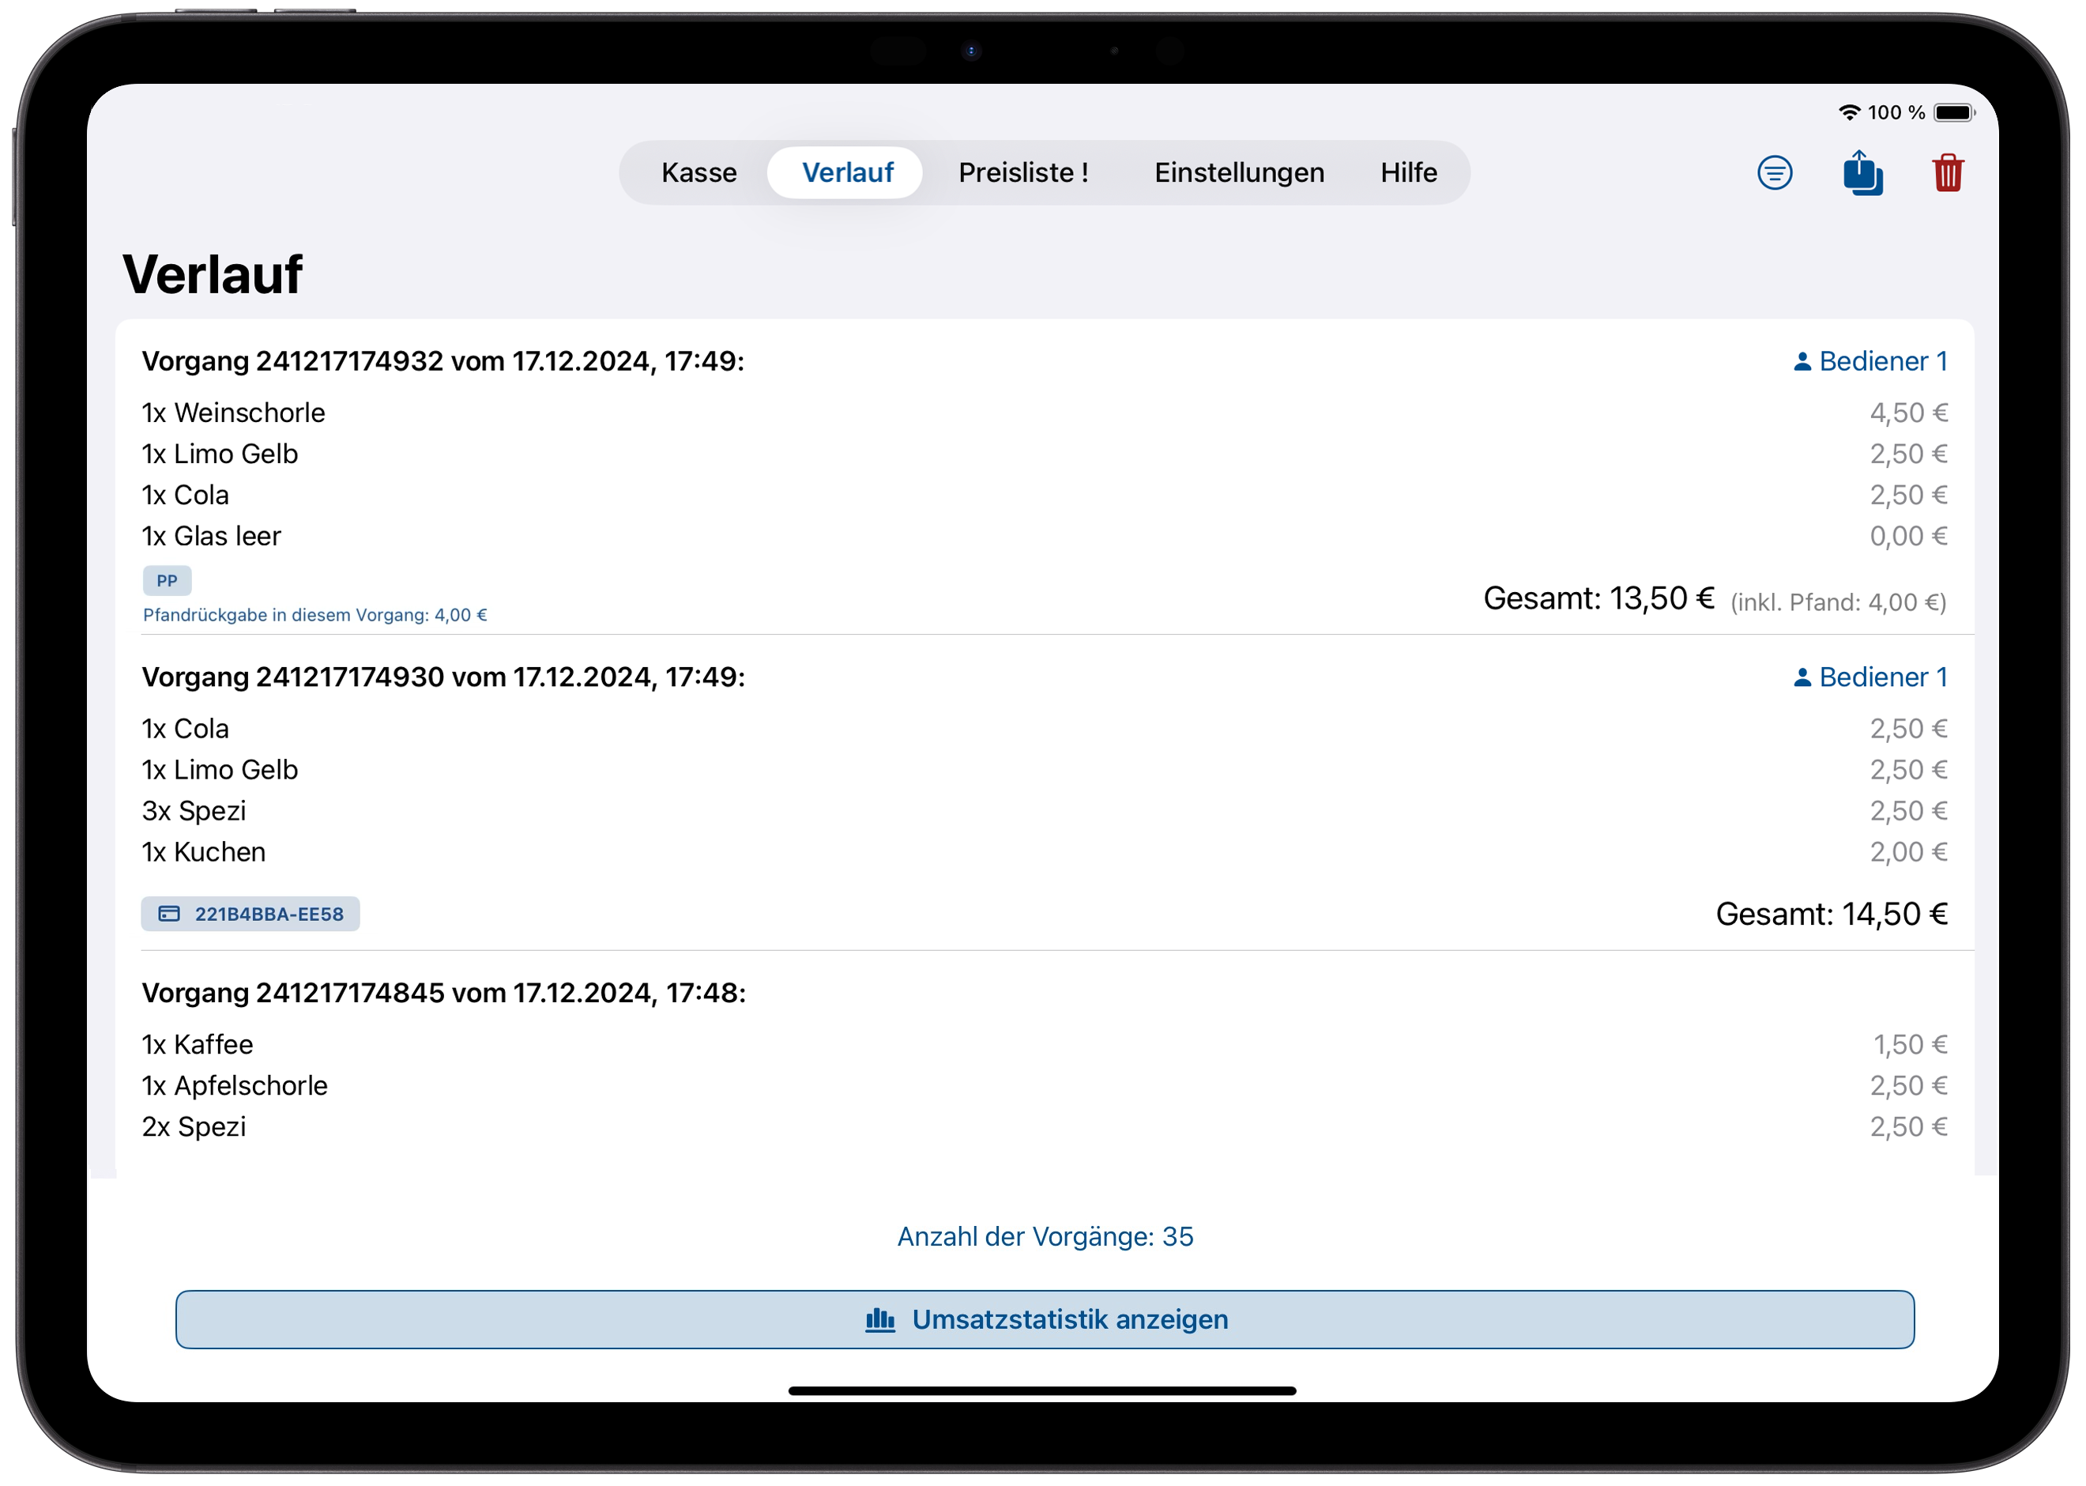The width and height of the screenshot is (2086, 1486).
Task: Click the 0,00 € Glas leer price
Action: [1908, 536]
